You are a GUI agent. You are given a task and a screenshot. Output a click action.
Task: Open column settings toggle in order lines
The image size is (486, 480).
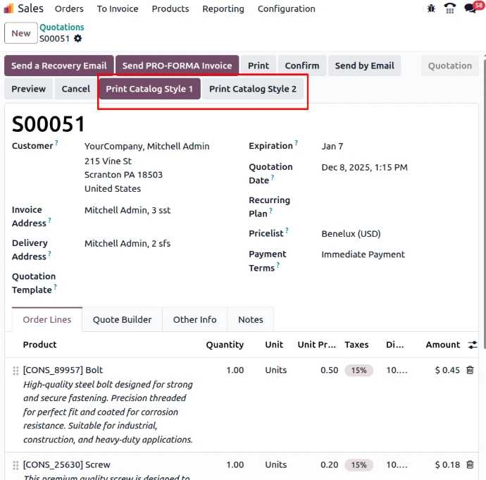tap(472, 345)
